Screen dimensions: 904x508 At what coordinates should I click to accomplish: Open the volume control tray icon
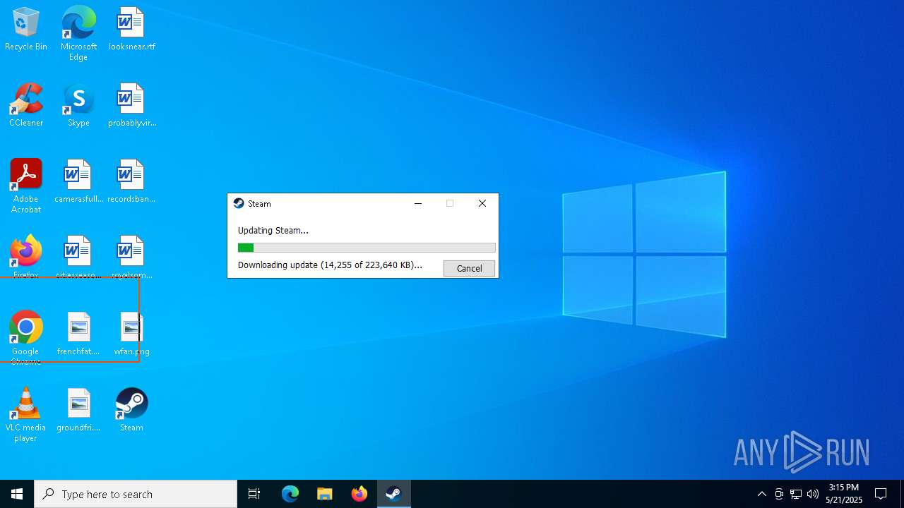tap(813, 494)
